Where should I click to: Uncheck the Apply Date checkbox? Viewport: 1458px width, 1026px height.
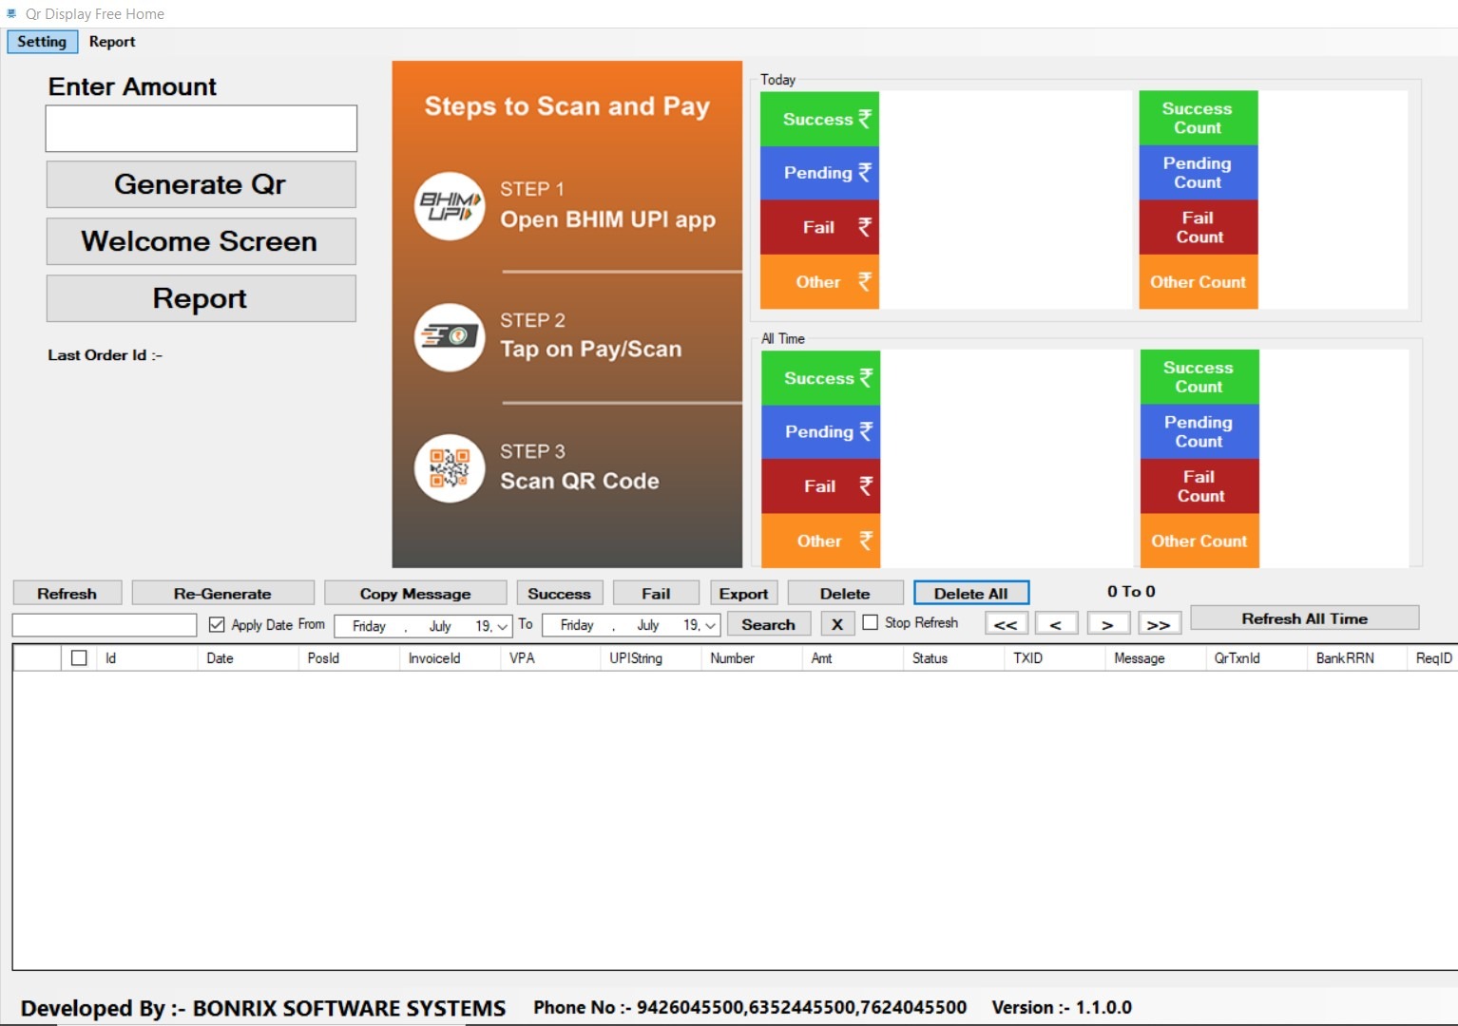[x=217, y=624]
